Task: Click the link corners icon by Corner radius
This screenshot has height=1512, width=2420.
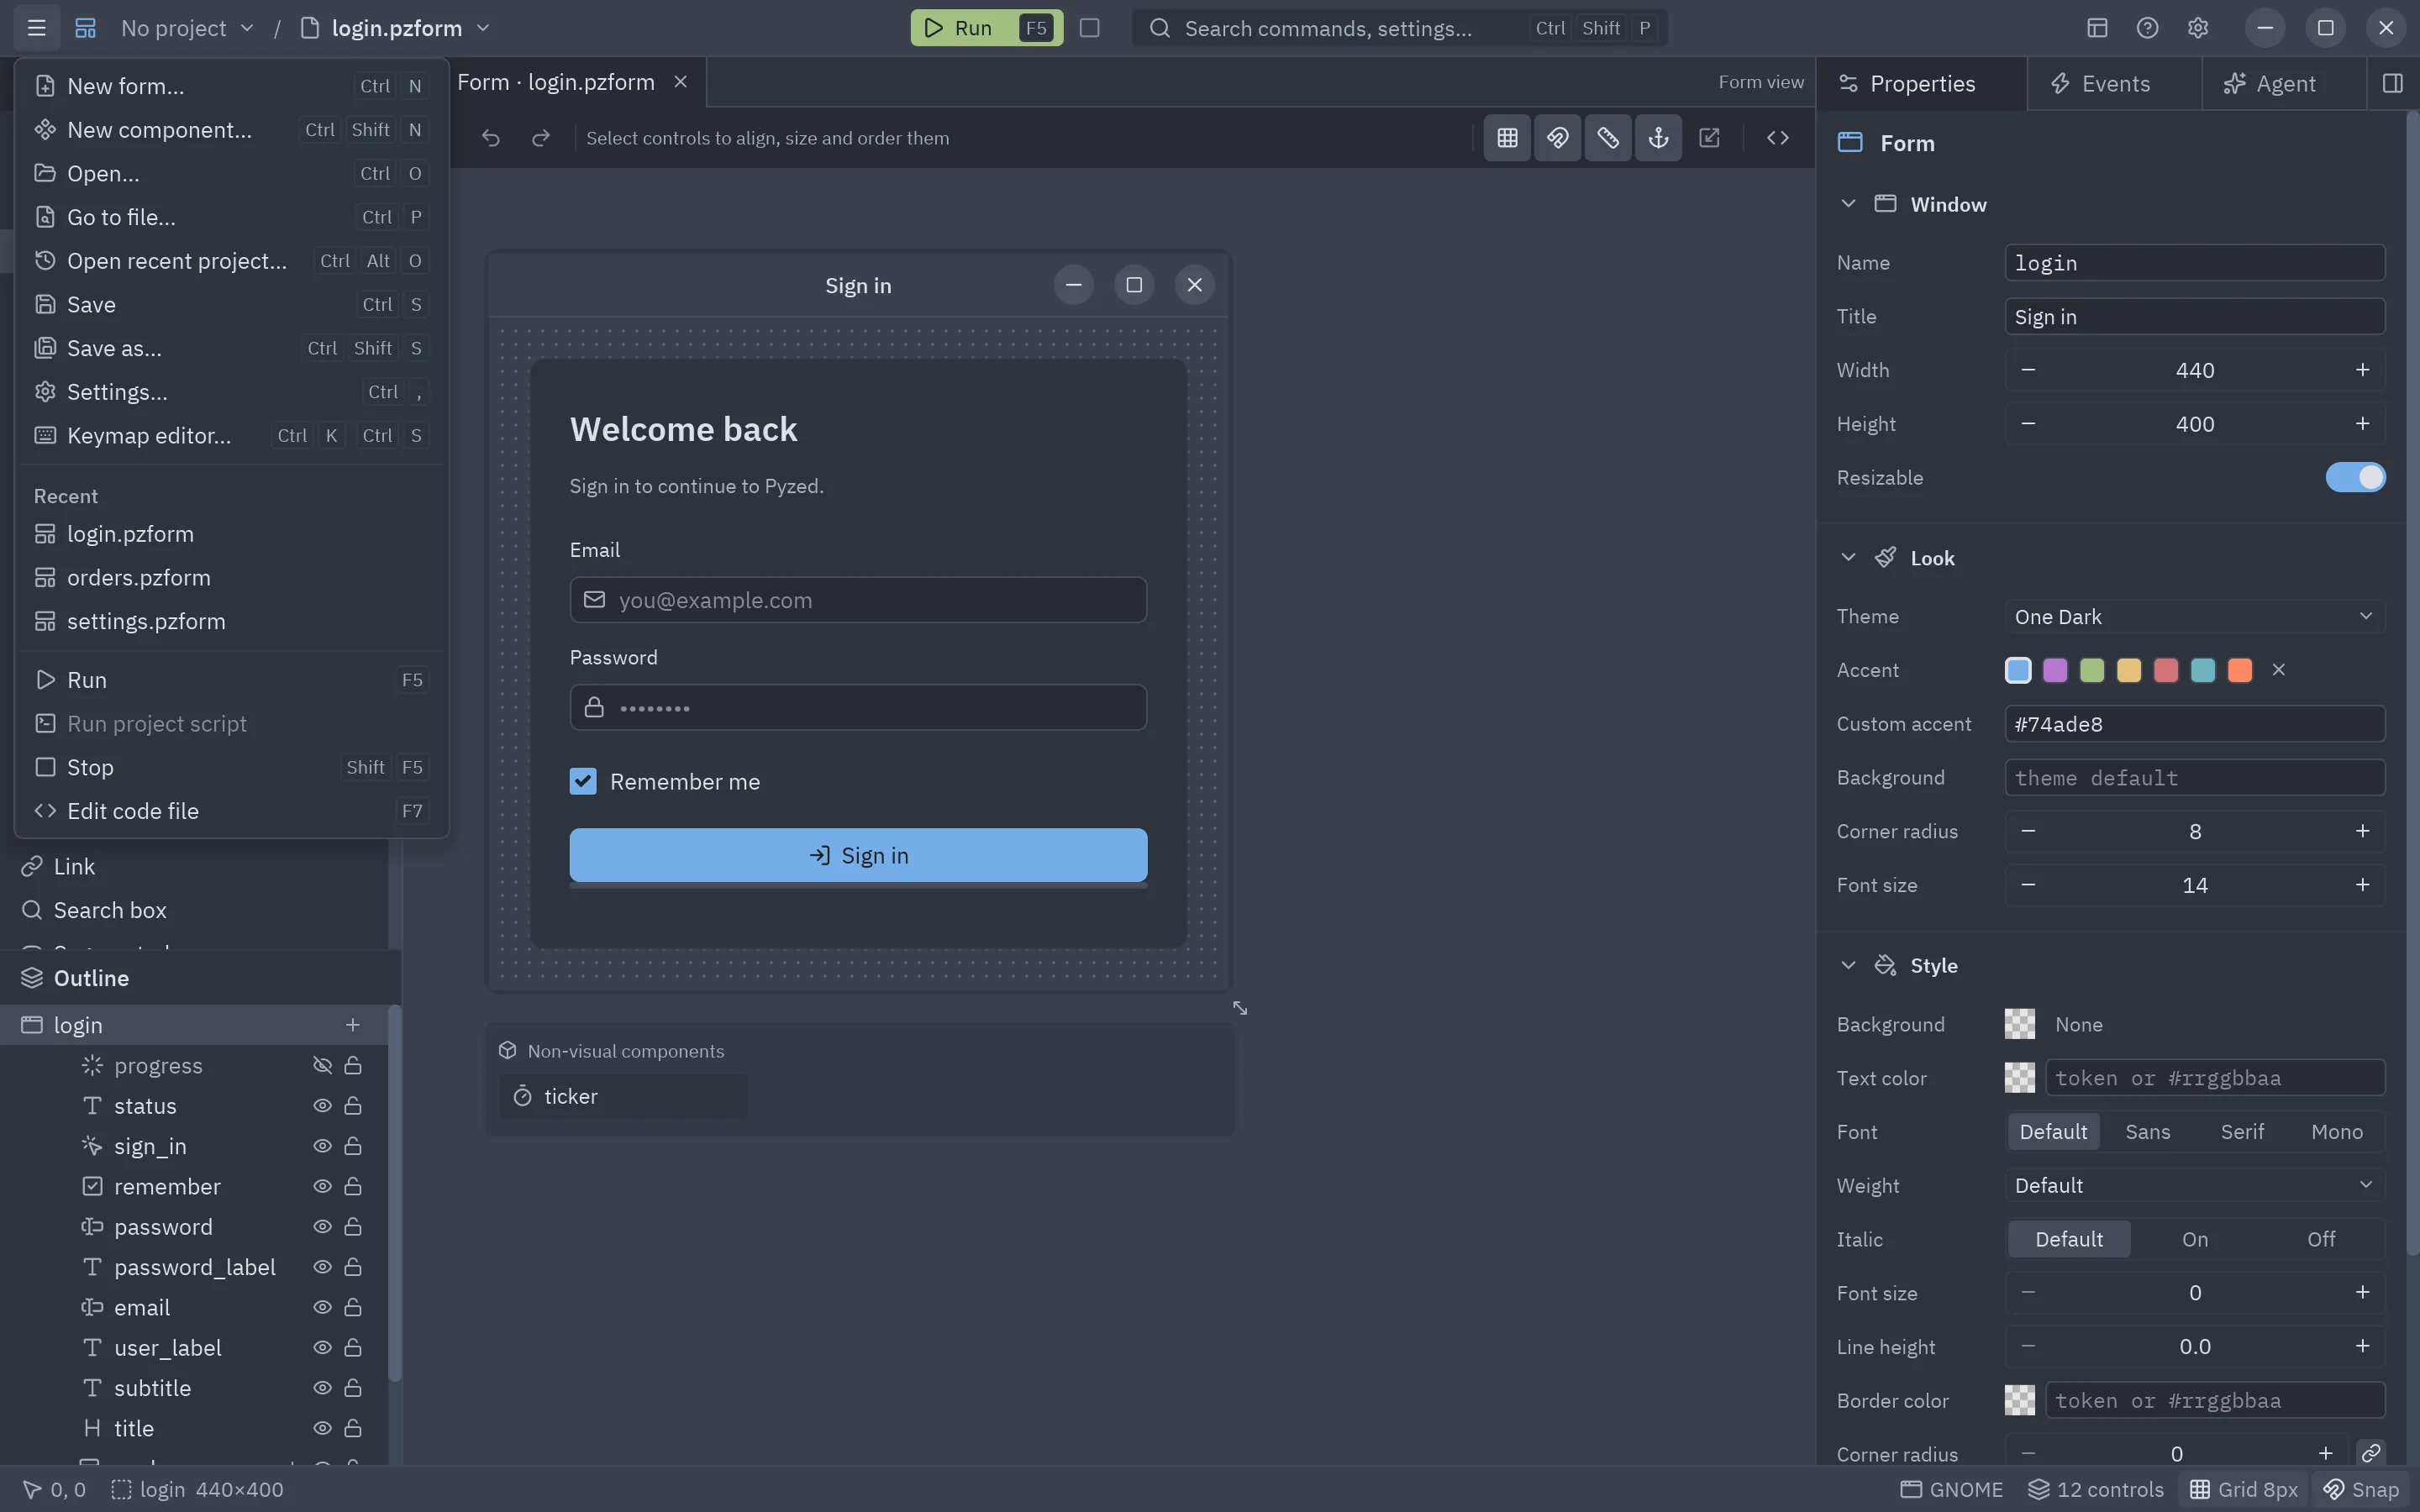Action: pos(2371,1452)
